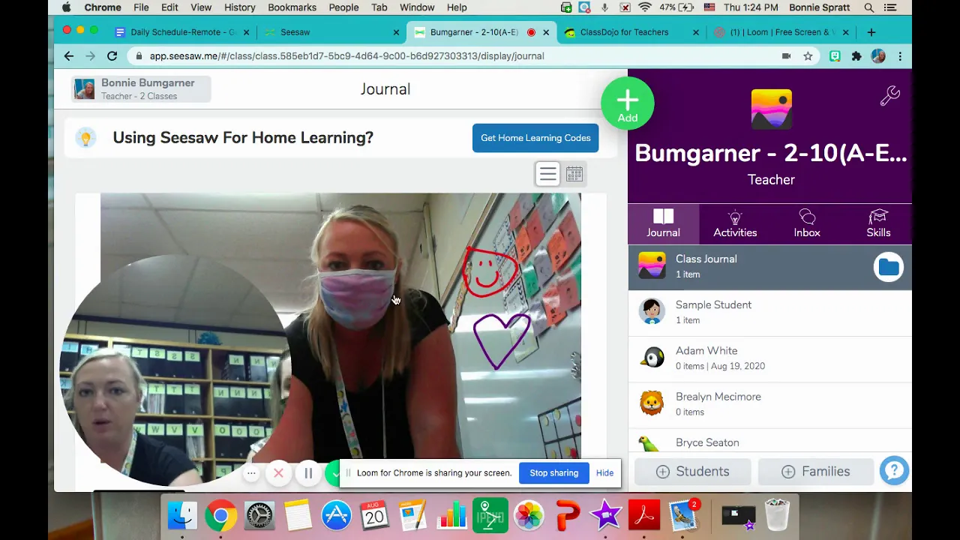Viewport: 960px width, 540px height.
Task: Open the History menu
Action: (239, 7)
